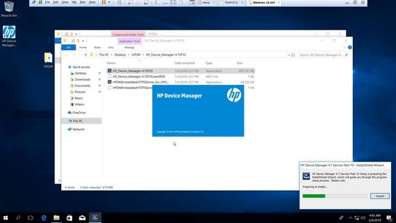Open the Home ribbon tab in Explorer

coord(83,47)
